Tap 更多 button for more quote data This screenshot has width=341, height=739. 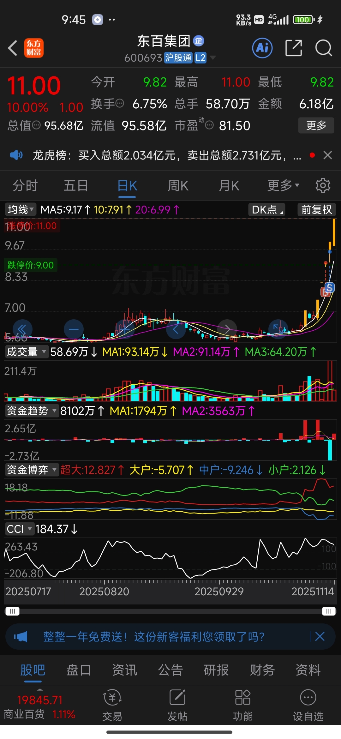(x=316, y=125)
